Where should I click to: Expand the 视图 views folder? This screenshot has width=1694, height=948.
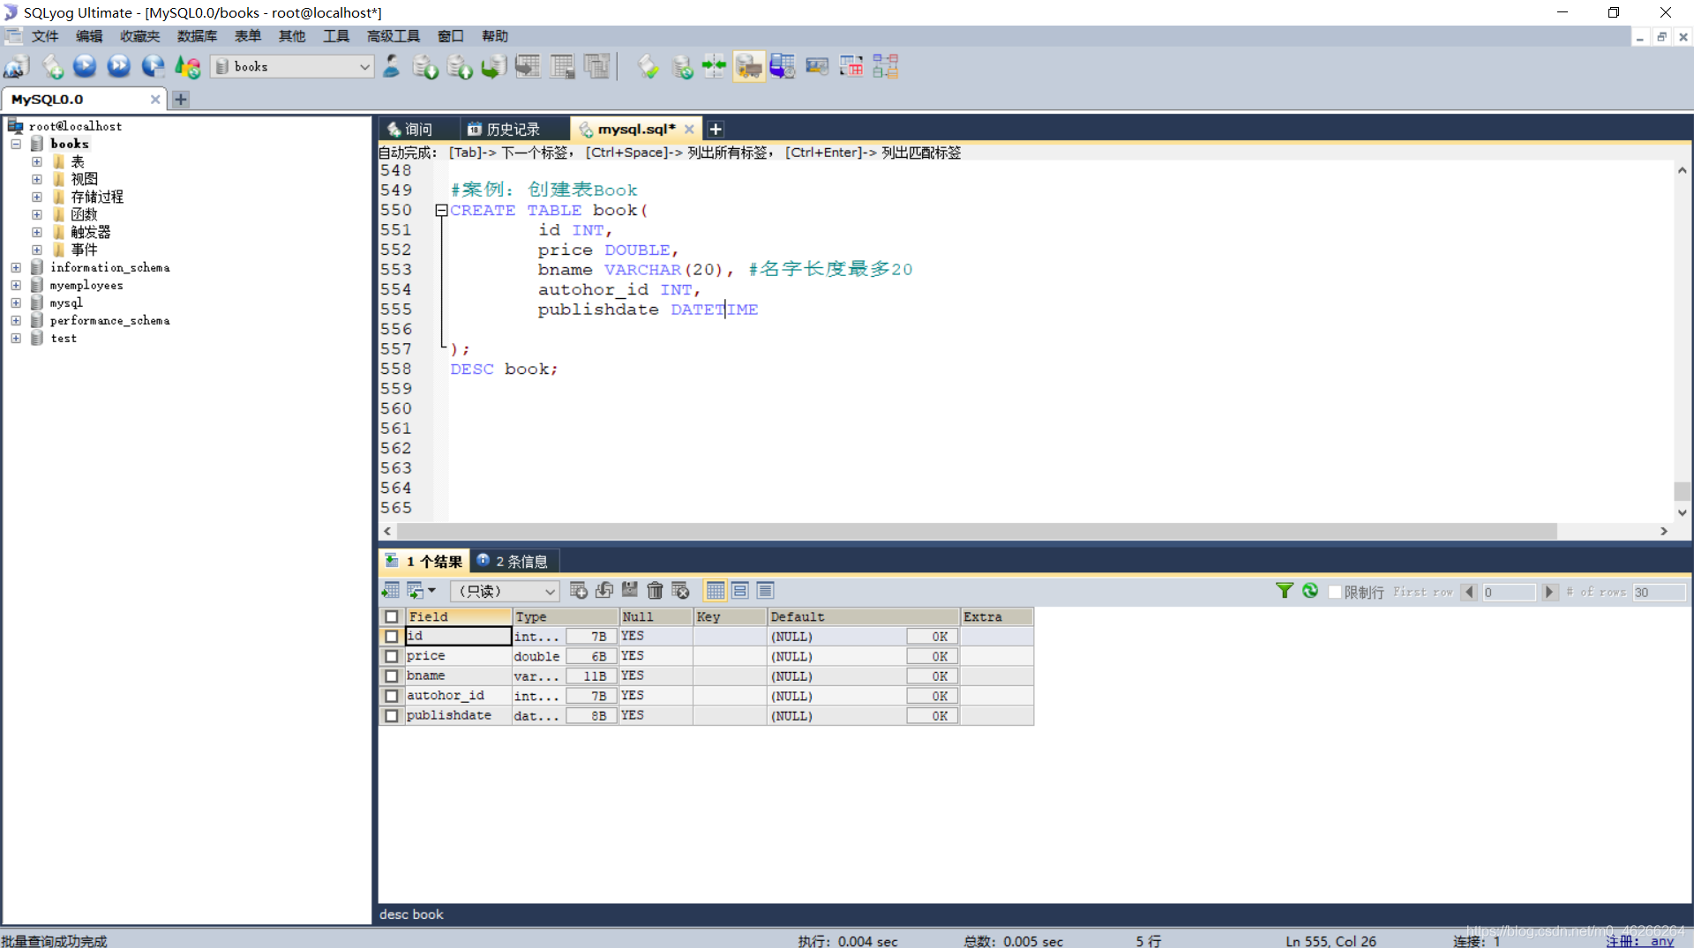pyautogui.click(x=37, y=179)
